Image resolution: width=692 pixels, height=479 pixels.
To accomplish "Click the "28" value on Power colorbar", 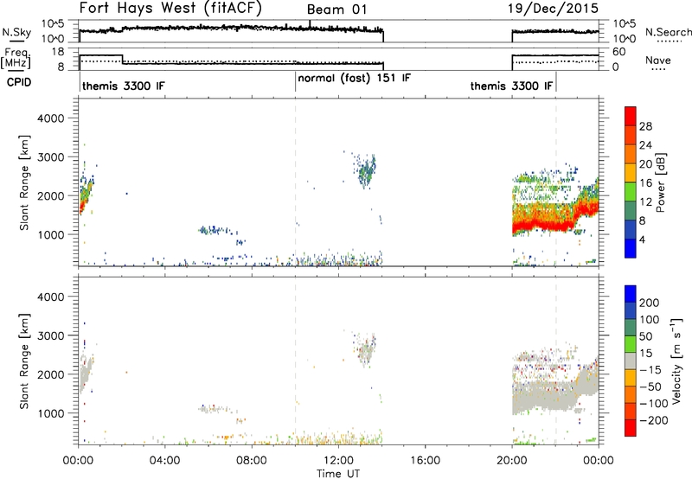I will point(645,126).
